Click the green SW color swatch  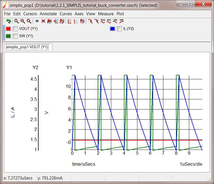tap(8, 36)
